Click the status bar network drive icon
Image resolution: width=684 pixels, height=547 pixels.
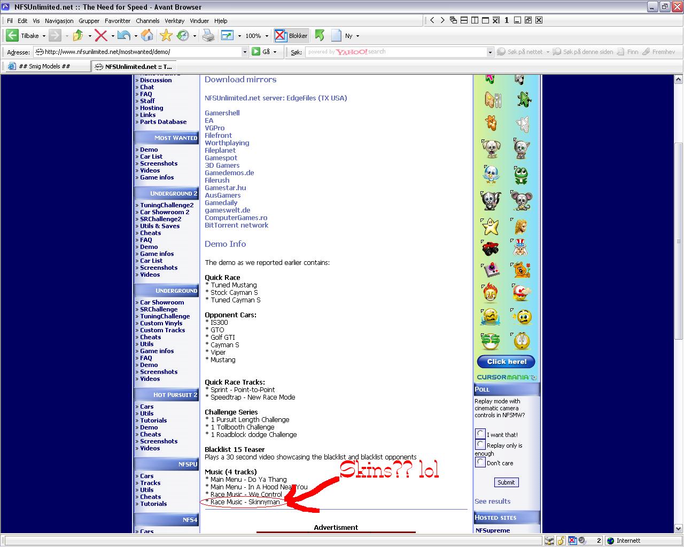tap(549, 541)
